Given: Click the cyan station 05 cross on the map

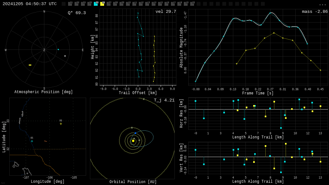Looking at the screenshot, I should pyautogui.click(x=32, y=141).
